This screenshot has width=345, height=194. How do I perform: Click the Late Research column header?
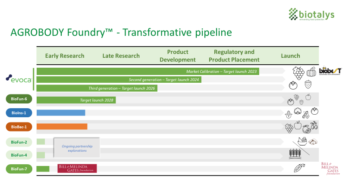[x=121, y=56]
